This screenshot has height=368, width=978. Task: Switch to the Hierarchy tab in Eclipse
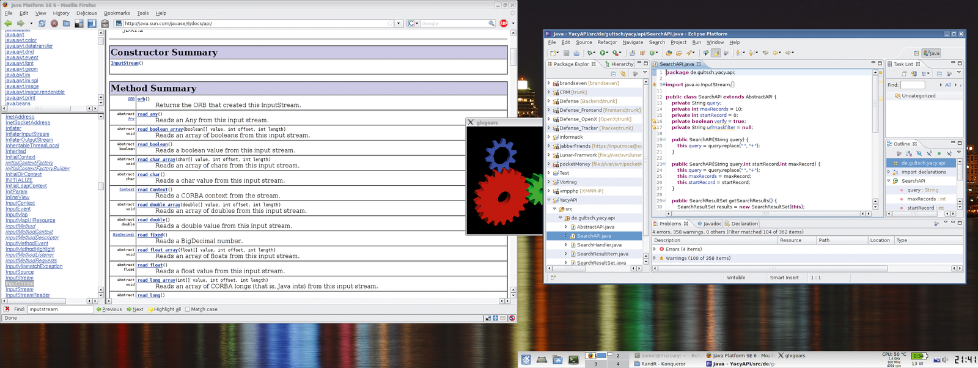619,64
